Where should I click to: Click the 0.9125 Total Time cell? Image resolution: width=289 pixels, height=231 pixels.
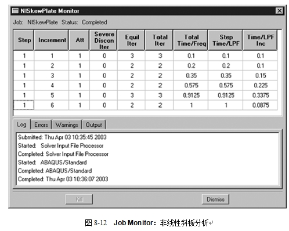tap(191, 95)
